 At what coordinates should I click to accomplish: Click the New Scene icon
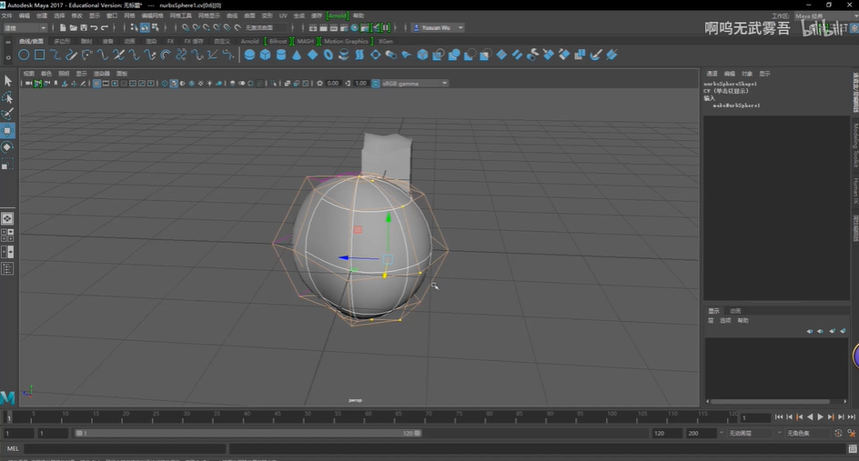click(63, 27)
